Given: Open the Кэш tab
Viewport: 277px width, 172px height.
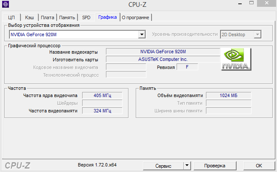Looking at the screenshot, I should [29, 17].
